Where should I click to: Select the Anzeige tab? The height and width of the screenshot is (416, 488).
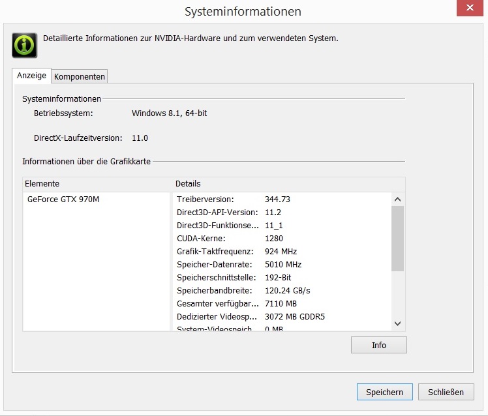pos(31,76)
